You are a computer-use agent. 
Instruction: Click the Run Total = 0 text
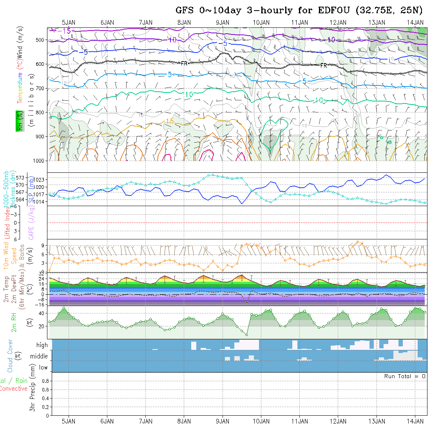click(x=405, y=376)
